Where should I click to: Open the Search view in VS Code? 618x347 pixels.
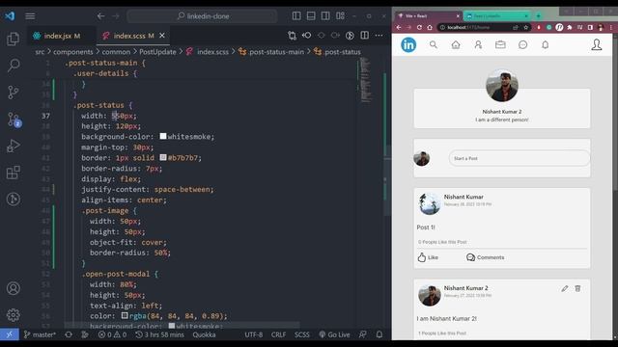click(14, 65)
